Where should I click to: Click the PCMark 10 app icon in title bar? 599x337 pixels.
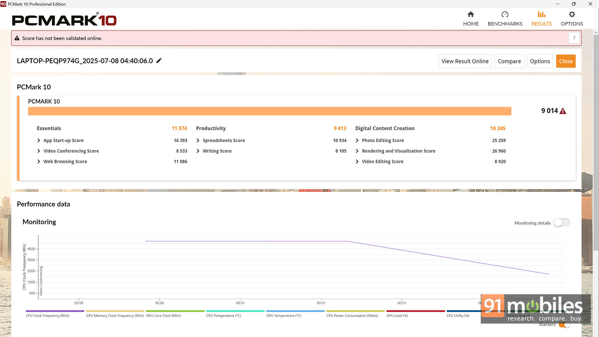[3, 4]
